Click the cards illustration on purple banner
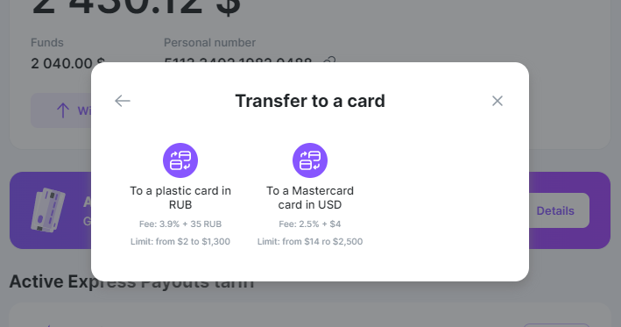621x327 pixels. click(x=48, y=210)
